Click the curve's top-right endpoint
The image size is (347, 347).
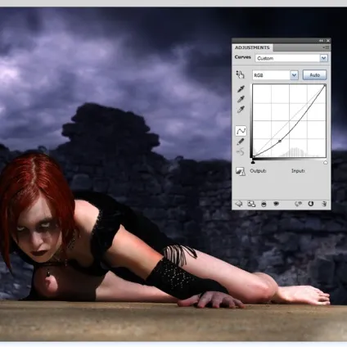click(x=325, y=86)
